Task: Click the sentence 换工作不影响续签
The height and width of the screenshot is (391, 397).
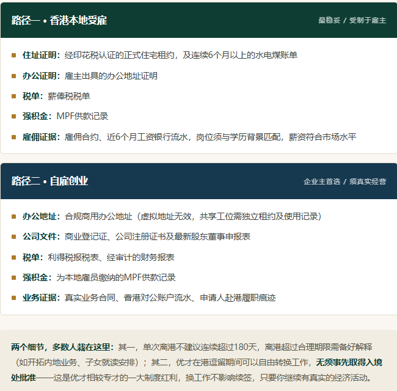Action: [219, 378]
